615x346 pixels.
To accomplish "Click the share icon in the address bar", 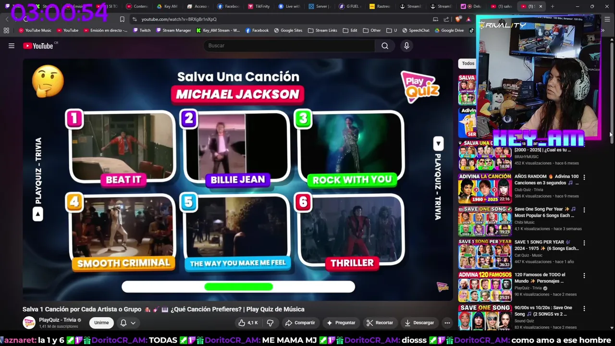I will pos(446,19).
